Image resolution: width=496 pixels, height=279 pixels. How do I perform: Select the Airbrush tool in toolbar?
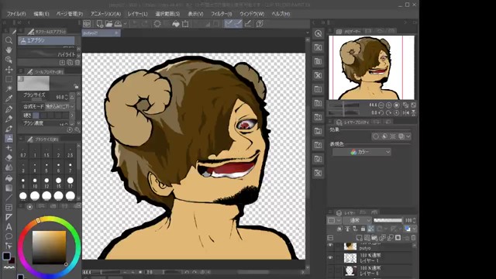click(9, 138)
